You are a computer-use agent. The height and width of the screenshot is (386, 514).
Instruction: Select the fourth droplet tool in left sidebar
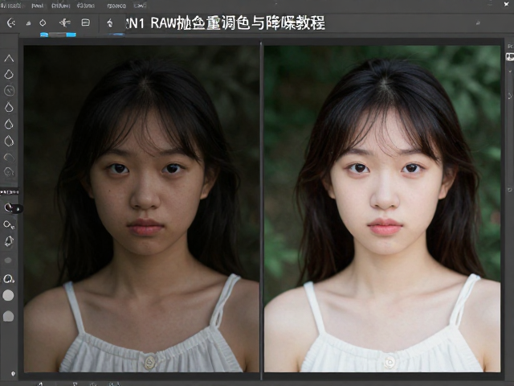tap(9, 141)
